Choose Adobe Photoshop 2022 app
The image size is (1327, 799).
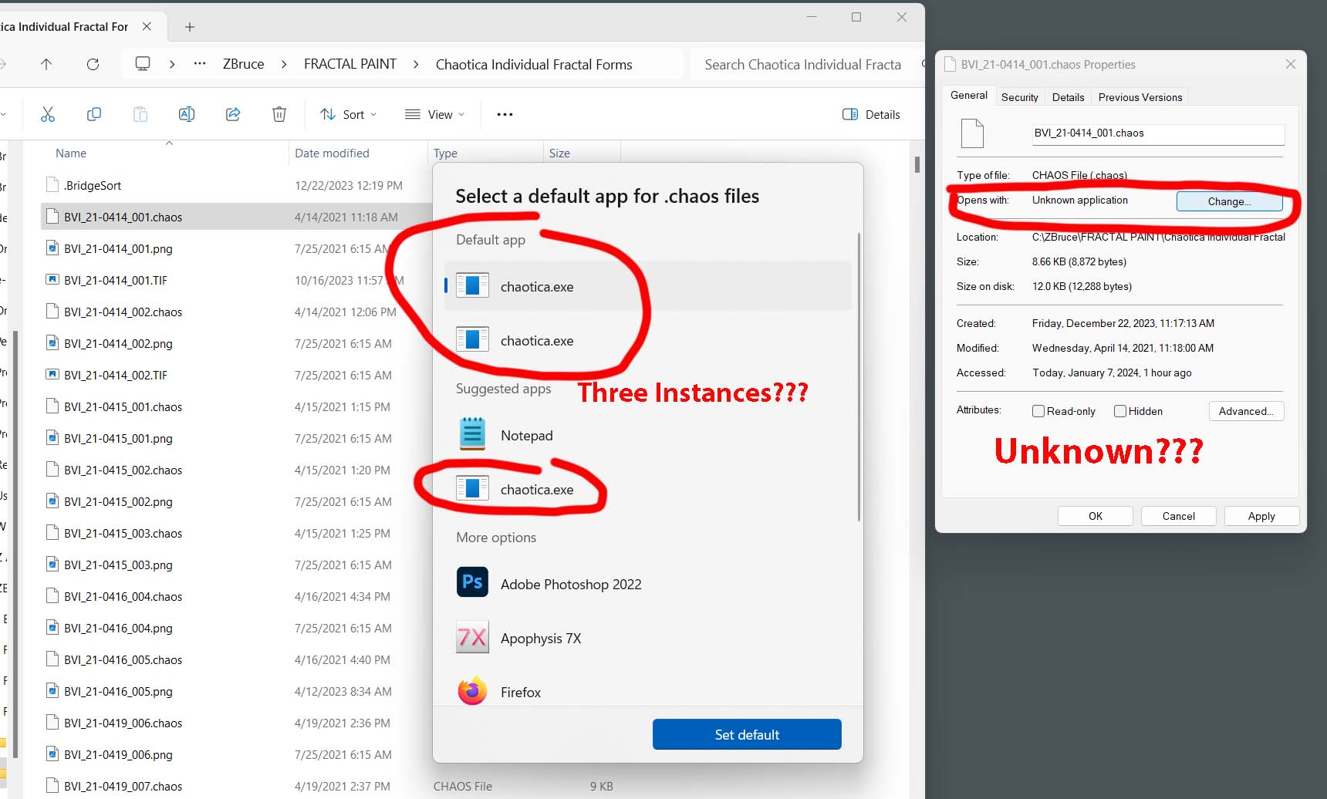coord(648,584)
